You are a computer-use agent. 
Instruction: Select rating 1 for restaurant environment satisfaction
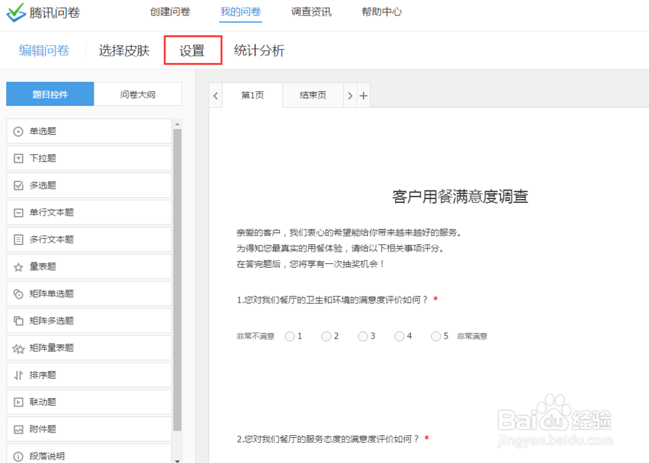[x=289, y=336]
